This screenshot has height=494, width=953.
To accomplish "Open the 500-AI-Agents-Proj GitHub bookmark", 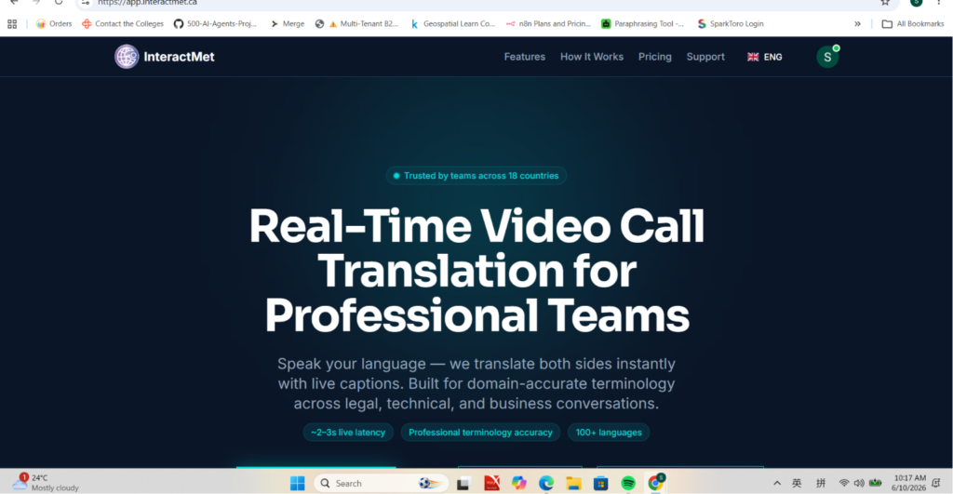I will point(215,23).
